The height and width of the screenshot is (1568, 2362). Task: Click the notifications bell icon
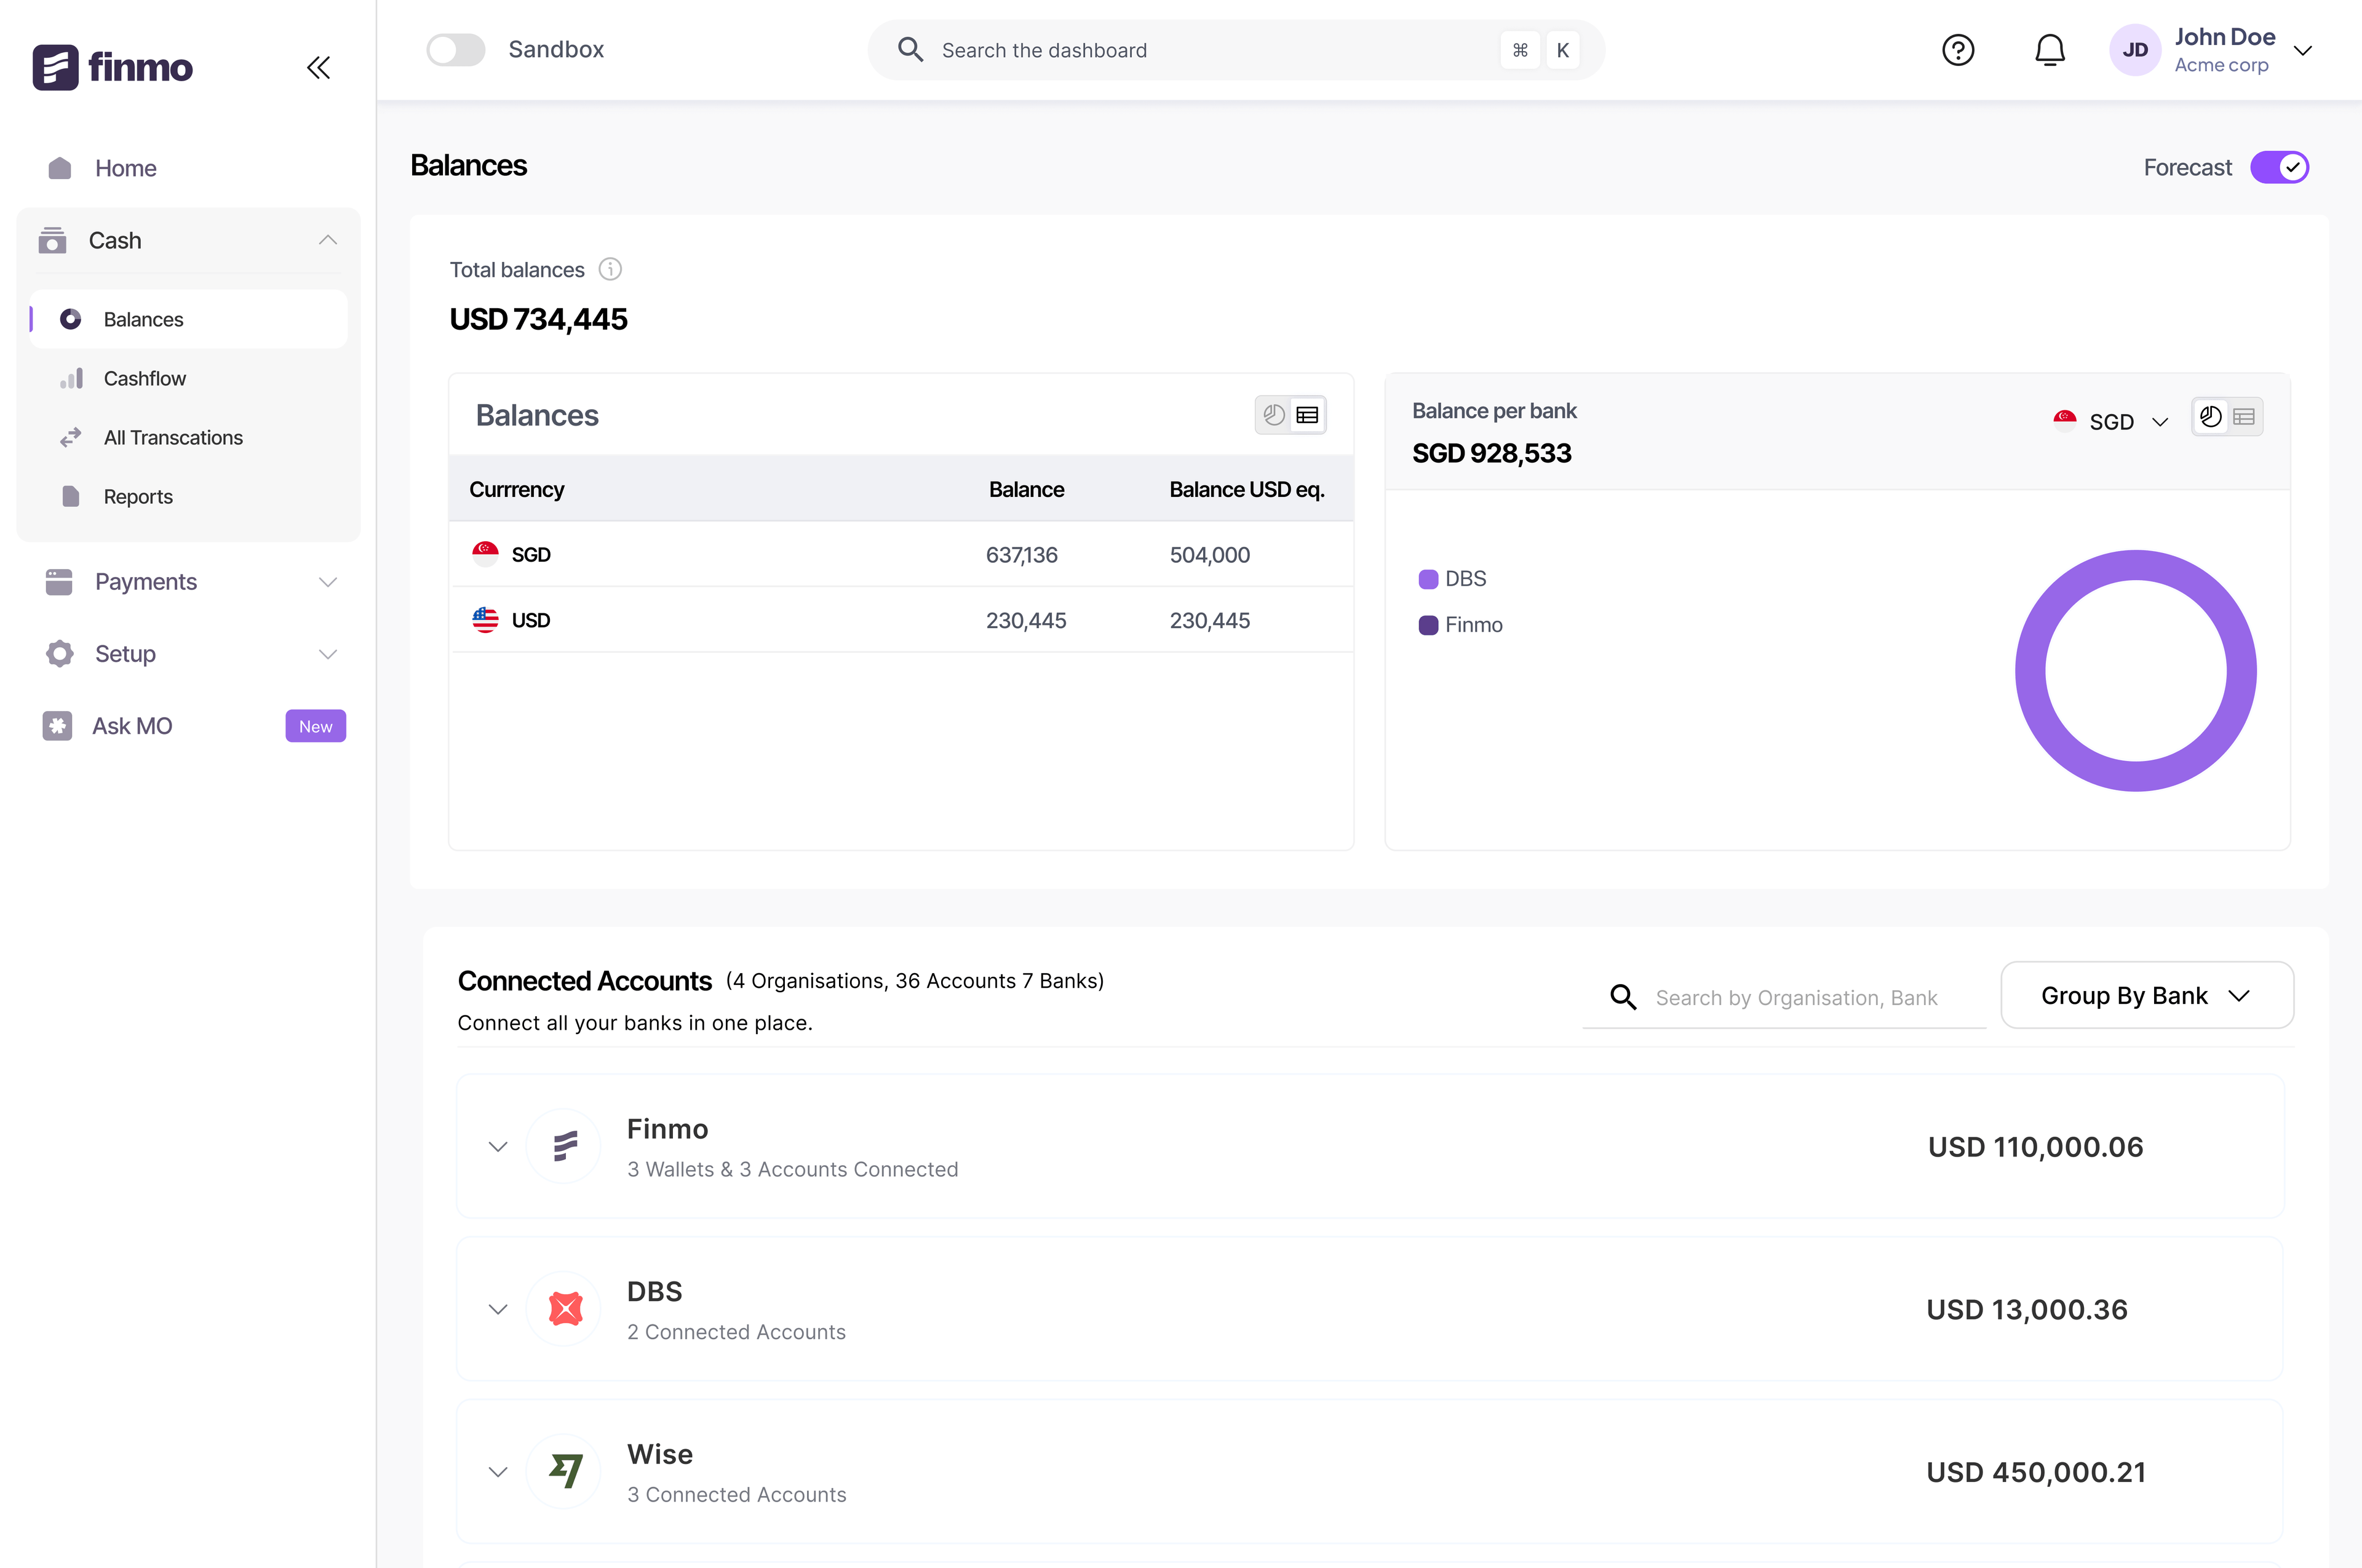pos(2049,50)
